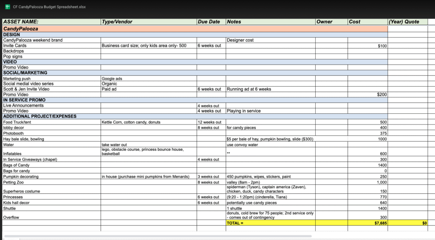
Task: Select the Invite Cards cell
Action: (x=51, y=45)
